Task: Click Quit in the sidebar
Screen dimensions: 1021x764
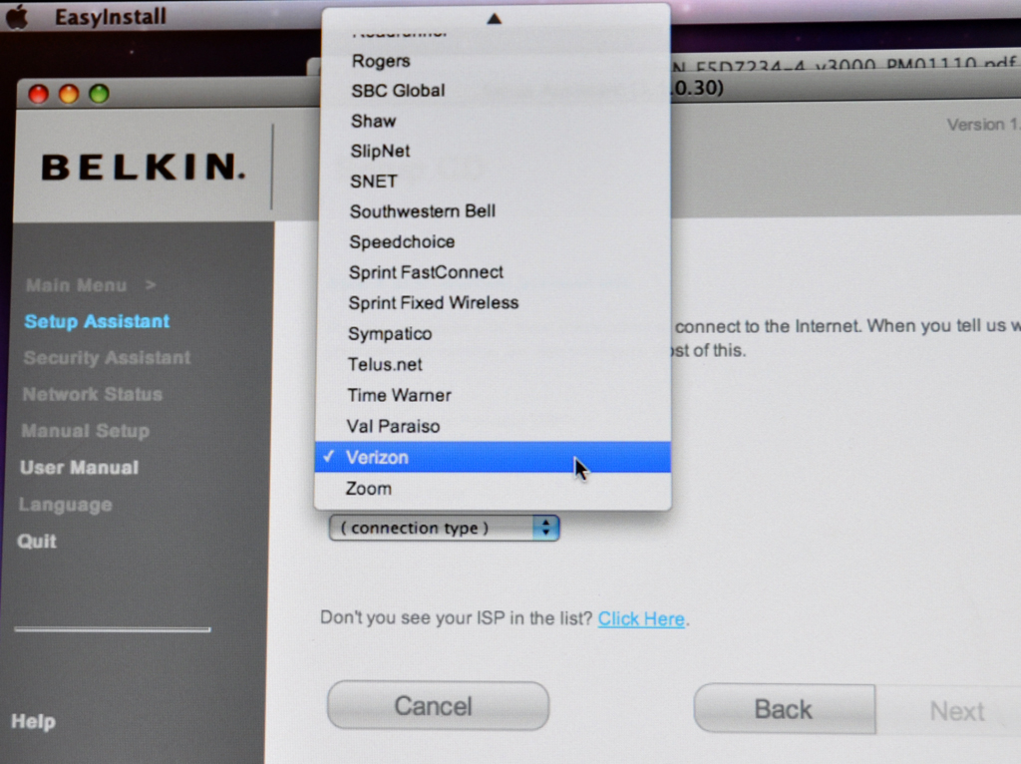Action: [x=37, y=542]
